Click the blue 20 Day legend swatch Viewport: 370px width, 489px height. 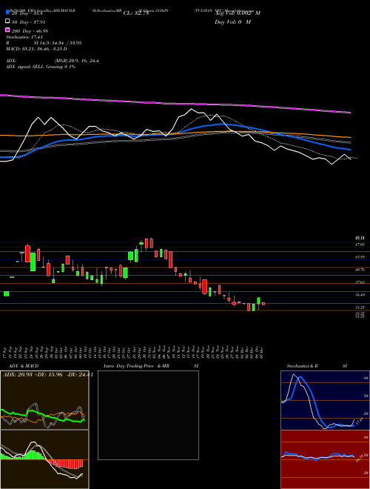tap(7, 13)
